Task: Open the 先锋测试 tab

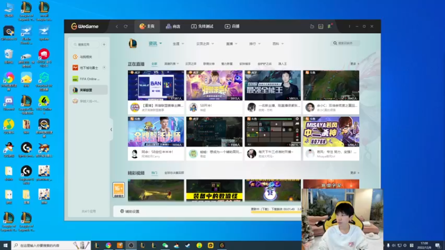Action: click(x=202, y=26)
